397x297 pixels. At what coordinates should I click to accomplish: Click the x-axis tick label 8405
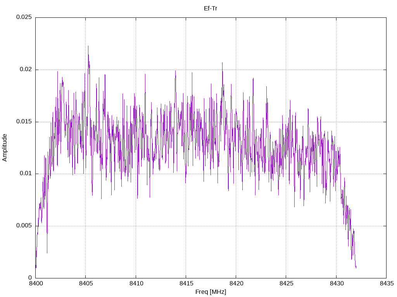coord(86,283)
